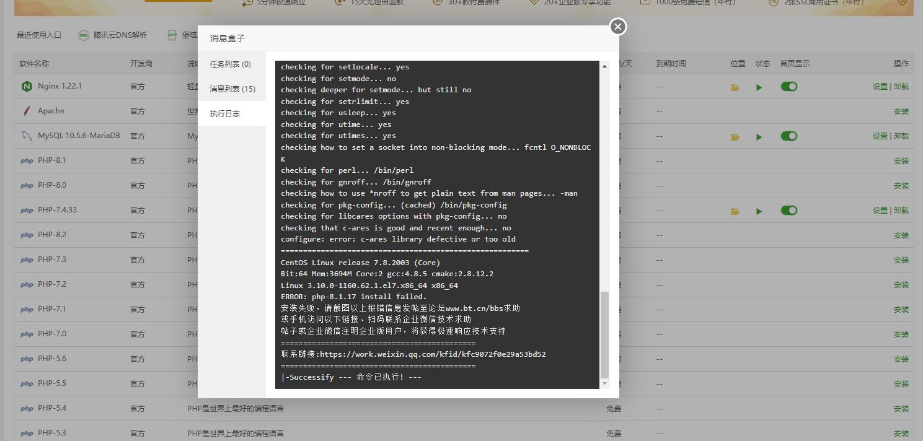923x441 pixels.
Task: Click the PHP-7.2 software name
Action: [52, 284]
